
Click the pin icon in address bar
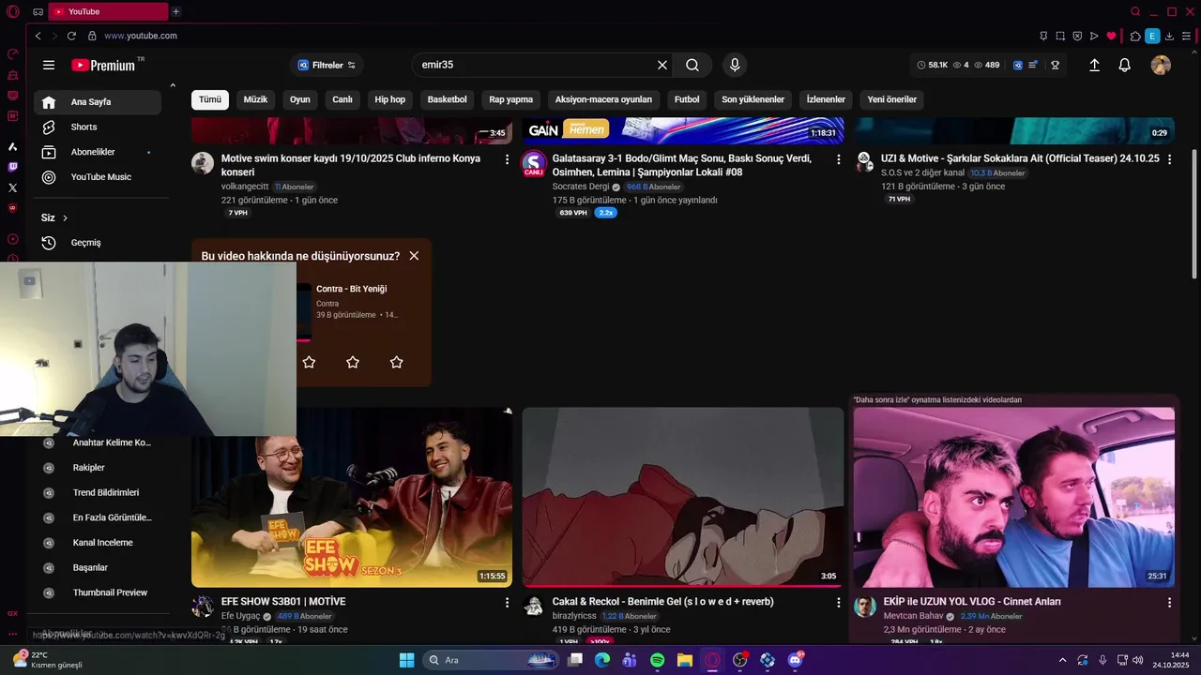pos(1043,36)
